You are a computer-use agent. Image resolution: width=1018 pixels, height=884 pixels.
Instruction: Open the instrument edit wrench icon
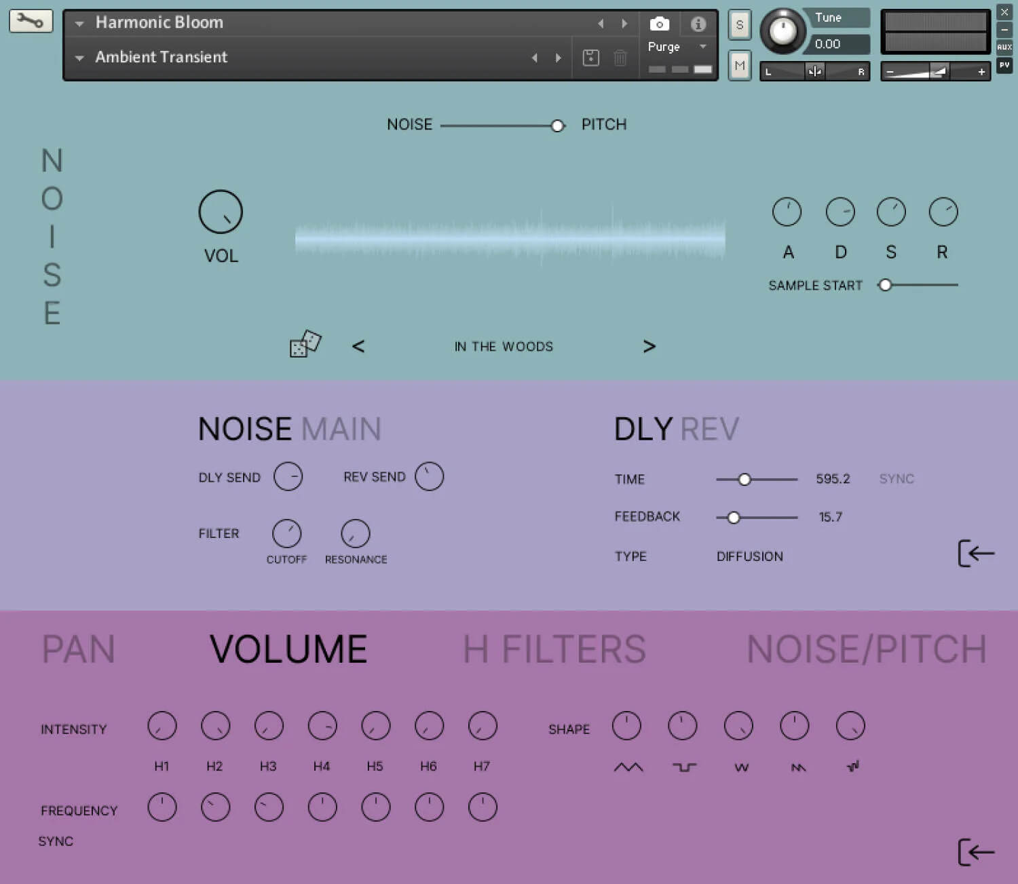[x=30, y=21]
